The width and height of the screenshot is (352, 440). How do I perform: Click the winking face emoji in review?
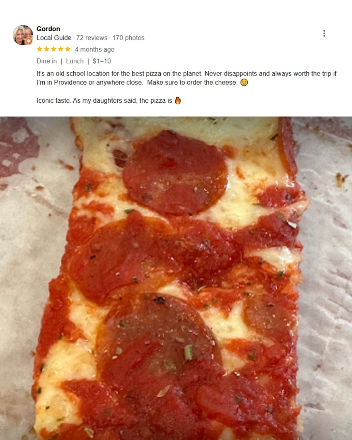[244, 82]
